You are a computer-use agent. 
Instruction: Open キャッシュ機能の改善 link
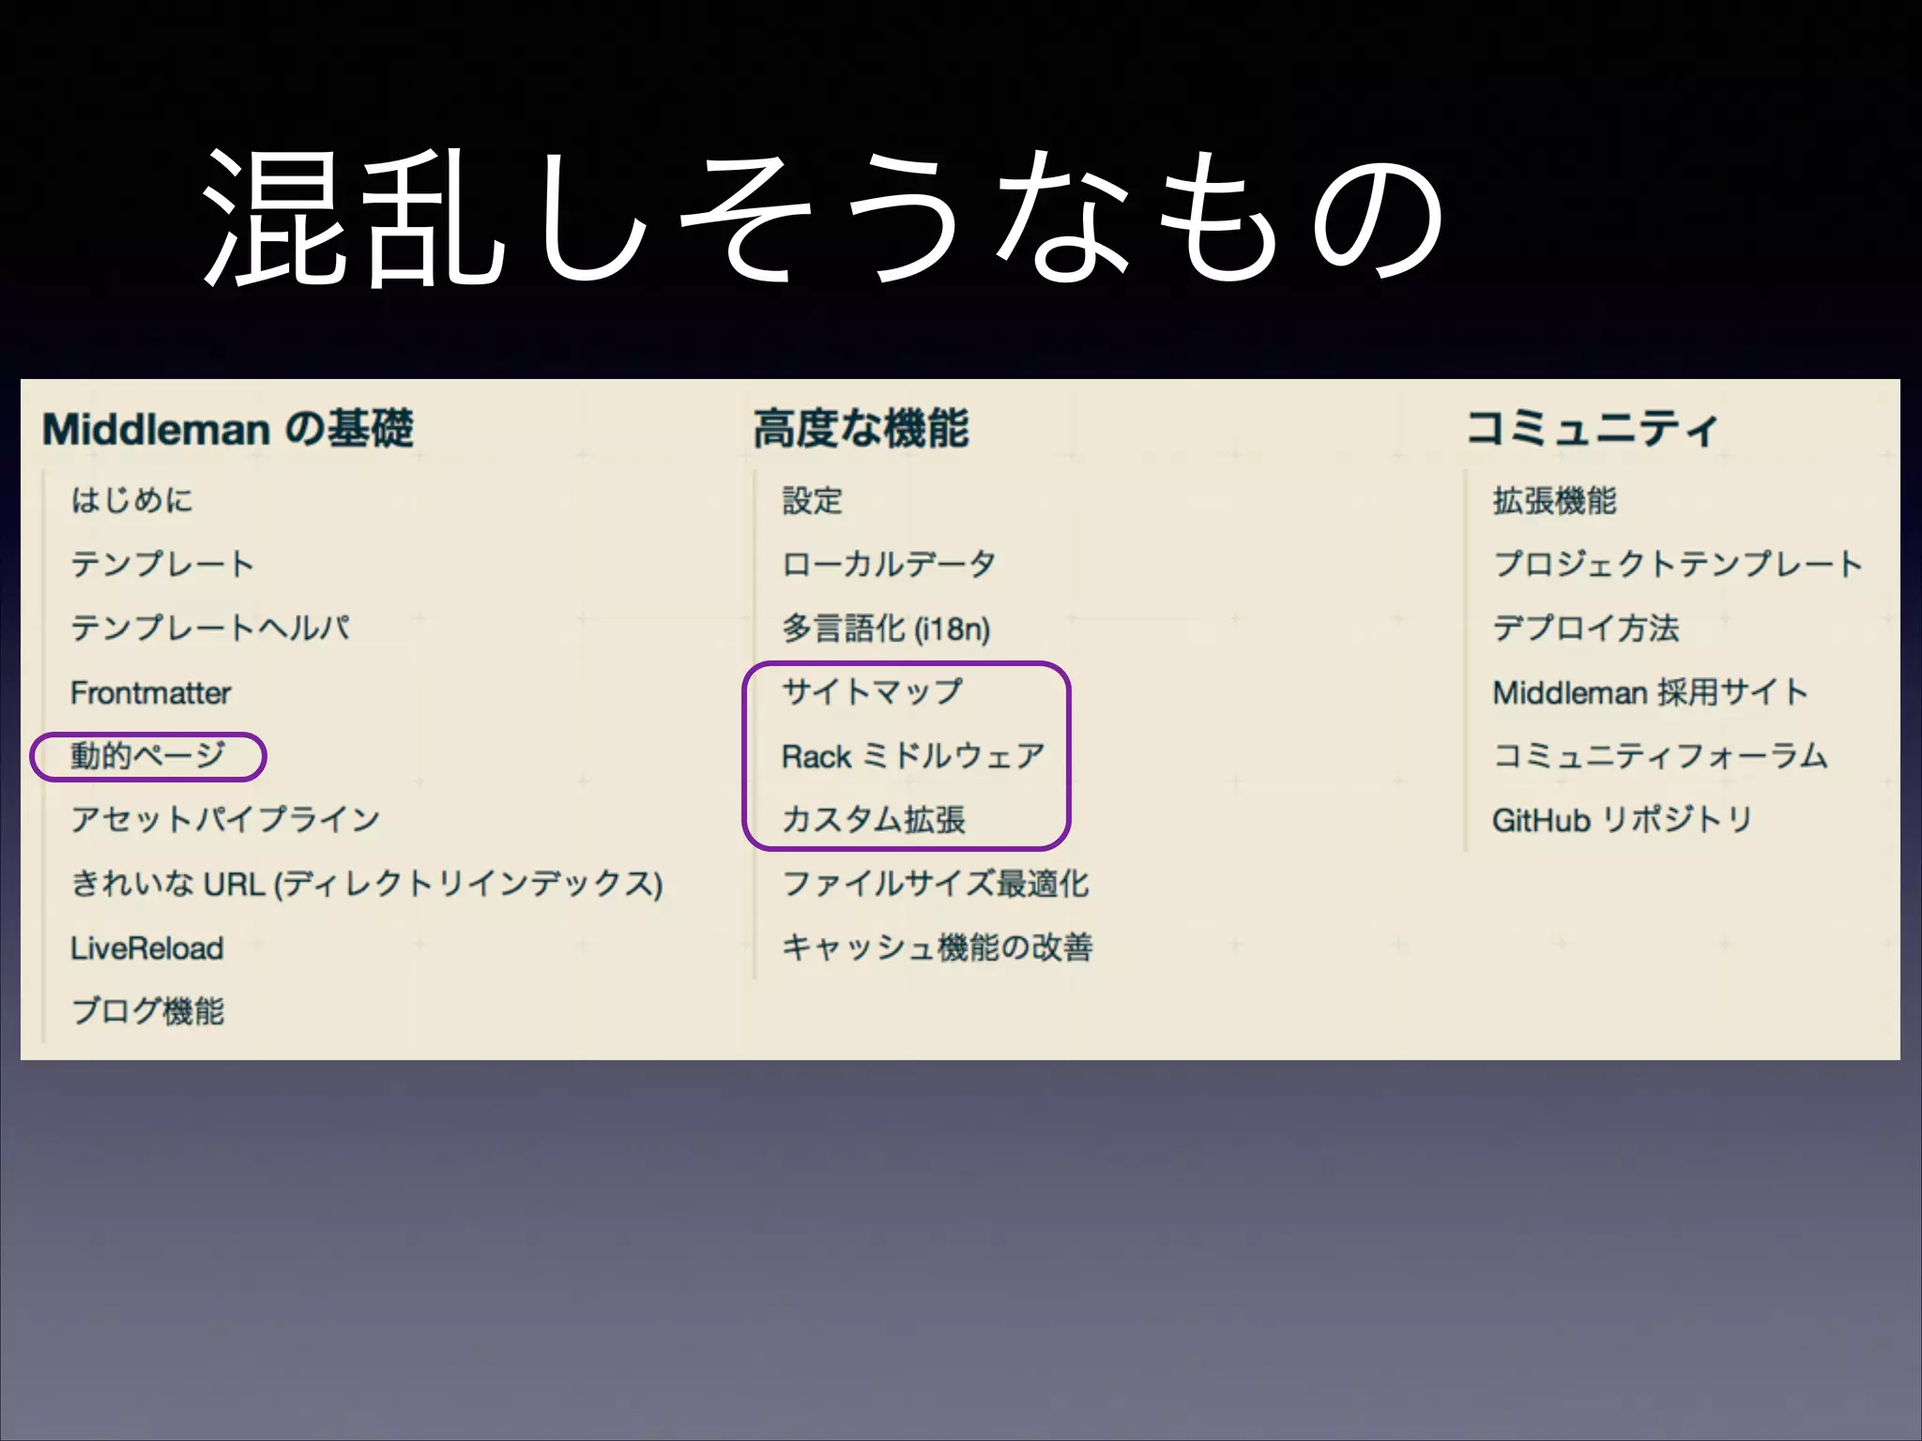click(x=938, y=948)
